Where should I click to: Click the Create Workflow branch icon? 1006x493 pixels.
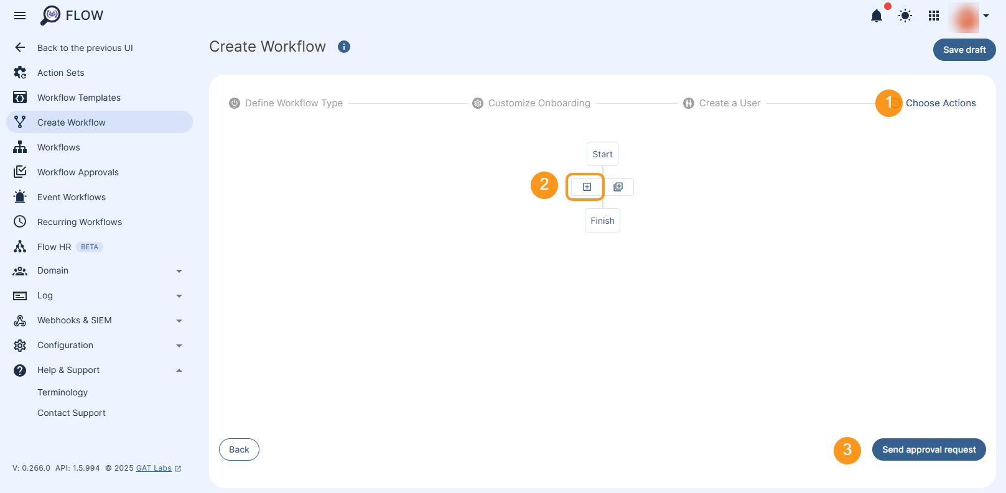click(x=20, y=122)
